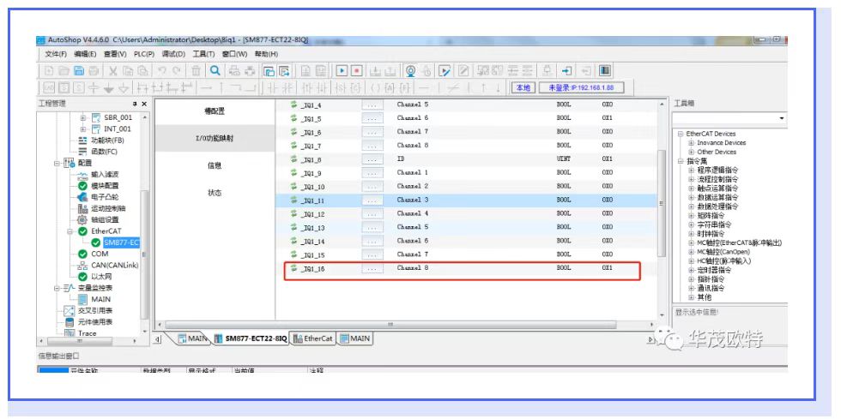Open the 编辑(E) menu
The height and width of the screenshot is (419, 841).
click(x=85, y=54)
